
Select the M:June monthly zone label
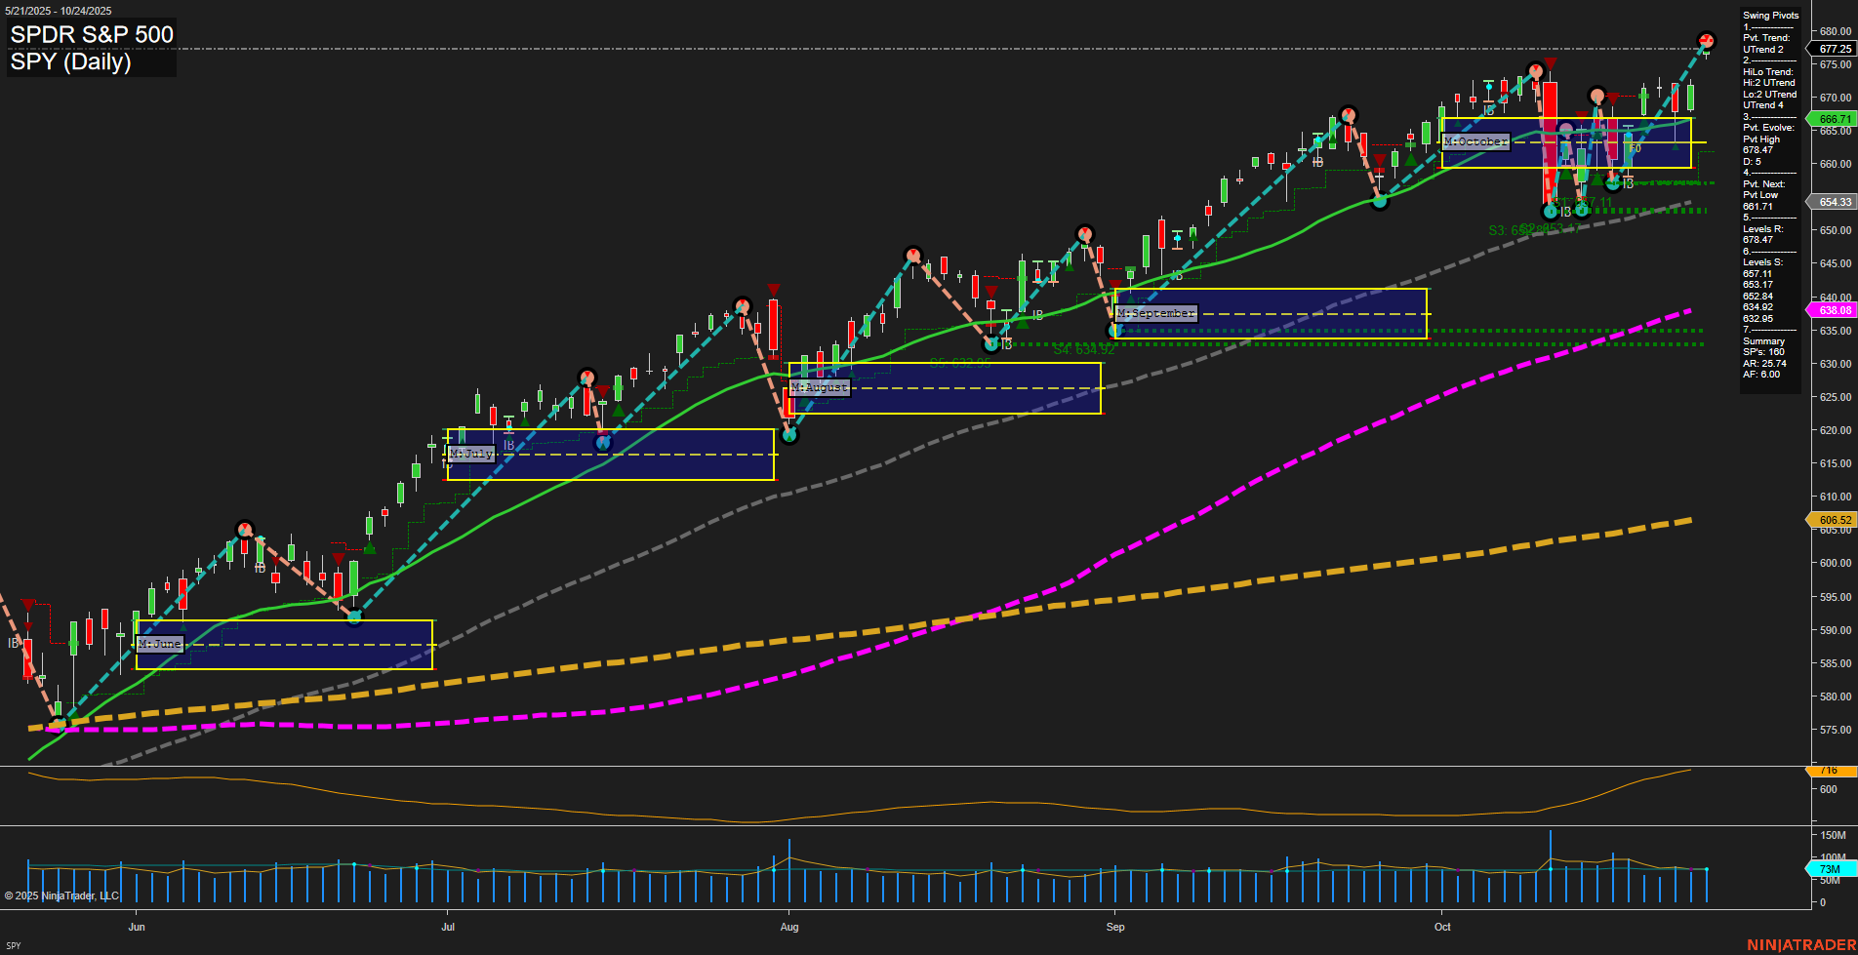(x=160, y=644)
